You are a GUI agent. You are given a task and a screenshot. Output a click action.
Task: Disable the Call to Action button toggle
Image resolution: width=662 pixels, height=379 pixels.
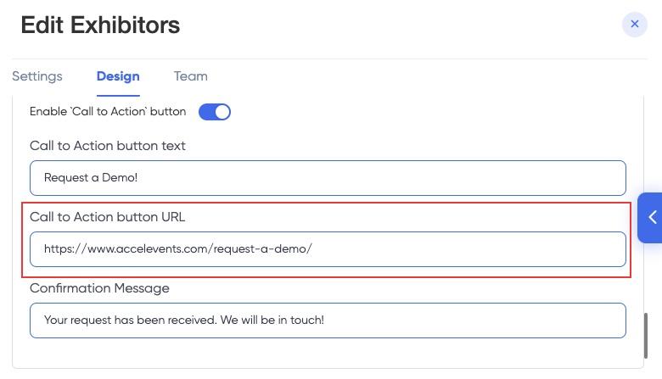[x=215, y=112]
